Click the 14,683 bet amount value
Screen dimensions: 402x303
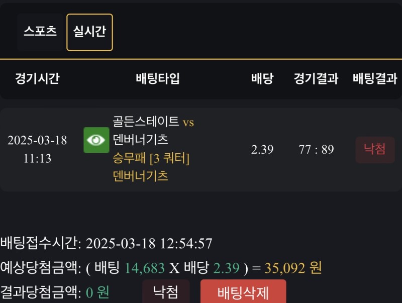pos(145,268)
